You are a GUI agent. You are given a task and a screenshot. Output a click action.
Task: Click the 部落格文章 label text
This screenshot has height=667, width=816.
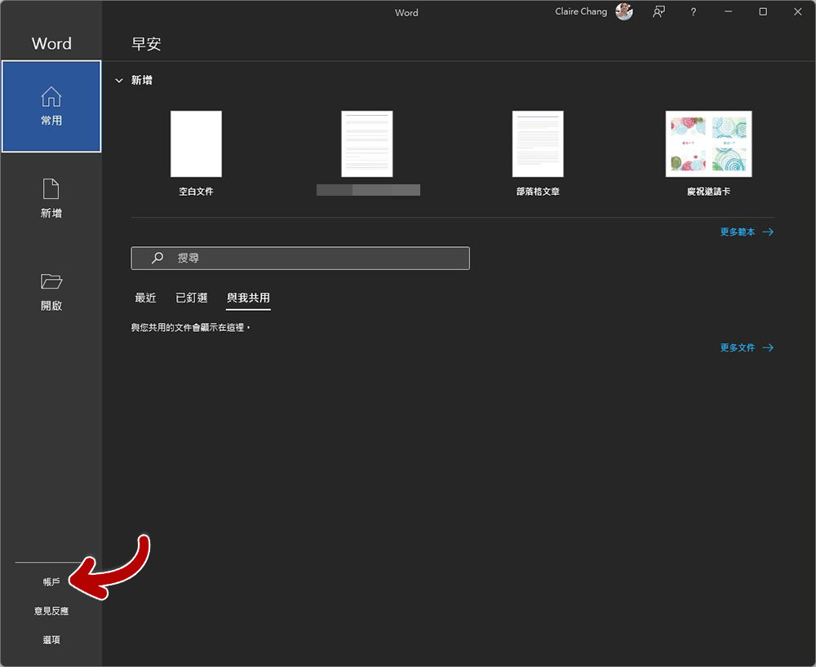(538, 192)
